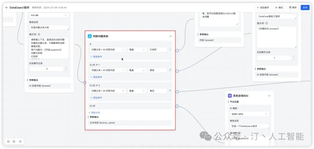The width and height of the screenshot is (314, 149).
Task: Click the 打招呼 value field
Action: point(158,50)
